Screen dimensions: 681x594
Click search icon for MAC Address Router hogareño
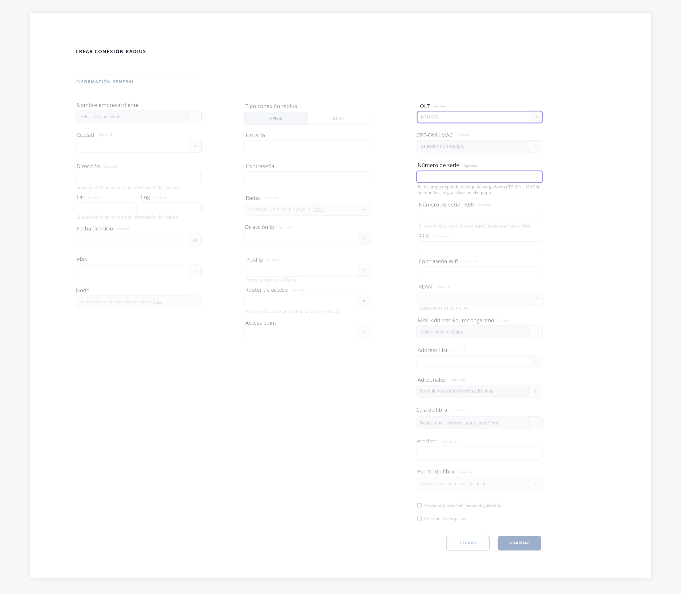click(536, 332)
